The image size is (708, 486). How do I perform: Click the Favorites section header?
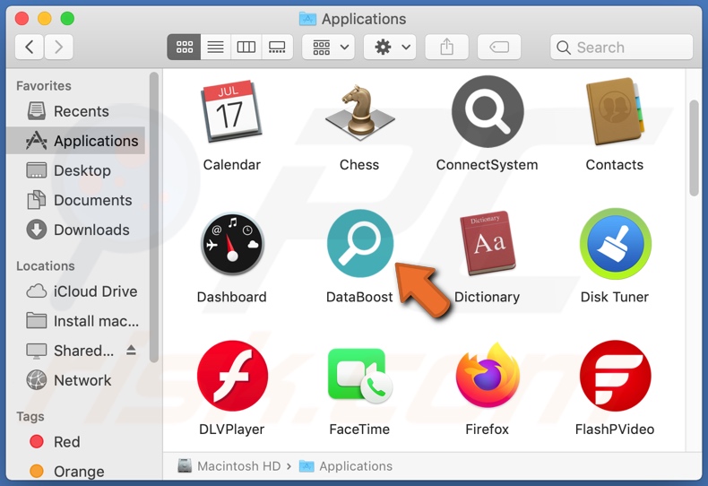pos(44,86)
